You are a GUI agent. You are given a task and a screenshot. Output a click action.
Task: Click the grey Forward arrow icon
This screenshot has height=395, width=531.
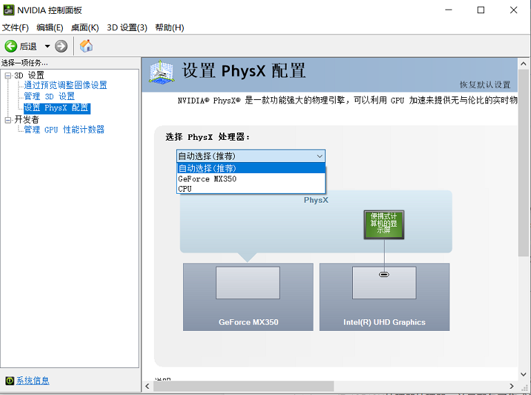coord(61,46)
